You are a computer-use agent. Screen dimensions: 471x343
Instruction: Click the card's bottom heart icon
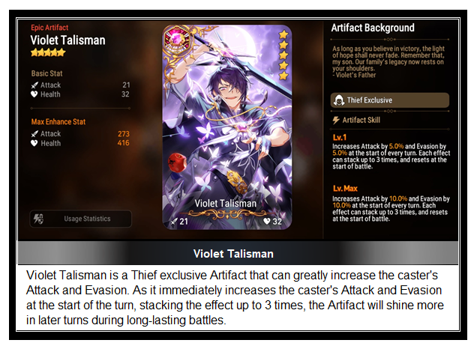[266, 221]
